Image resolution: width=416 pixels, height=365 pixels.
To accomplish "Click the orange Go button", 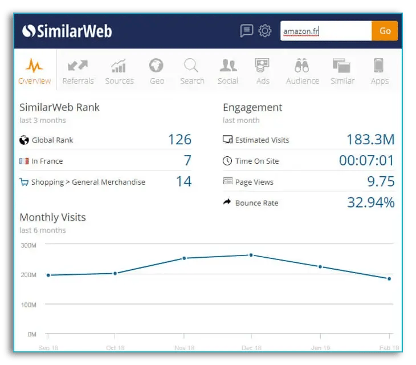I will [385, 31].
